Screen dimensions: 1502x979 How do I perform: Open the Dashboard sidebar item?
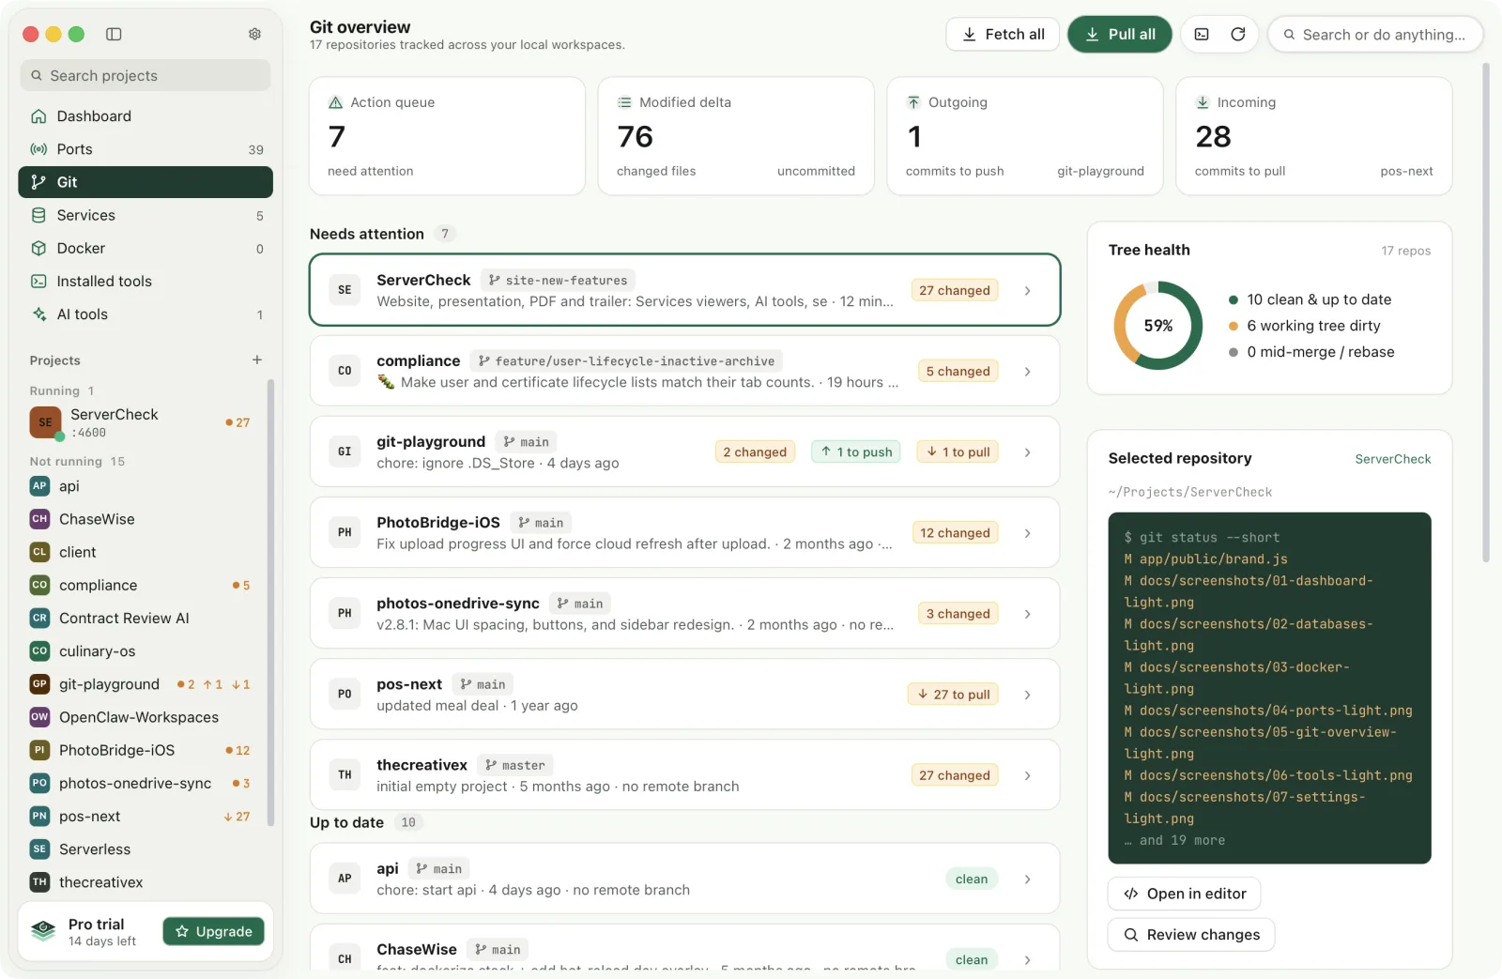[146, 116]
